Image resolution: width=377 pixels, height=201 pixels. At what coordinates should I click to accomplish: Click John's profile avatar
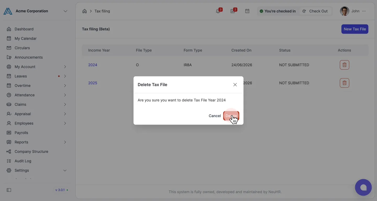click(x=345, y=11)
